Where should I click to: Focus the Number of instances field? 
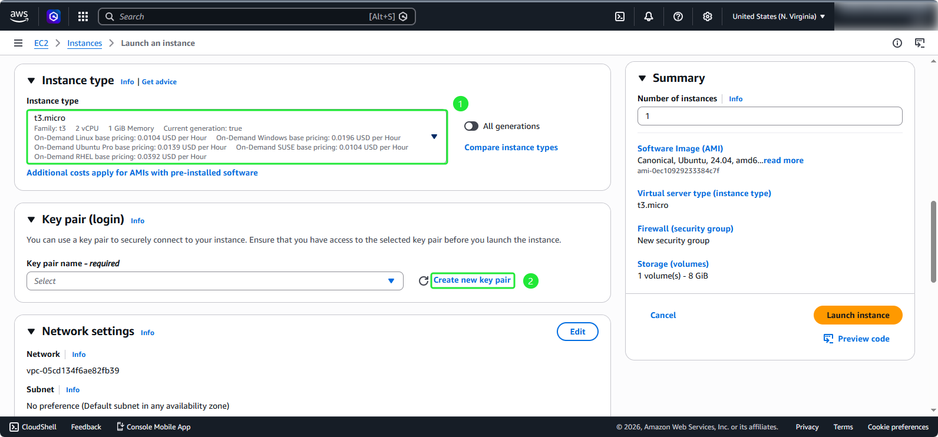[769, 116]
